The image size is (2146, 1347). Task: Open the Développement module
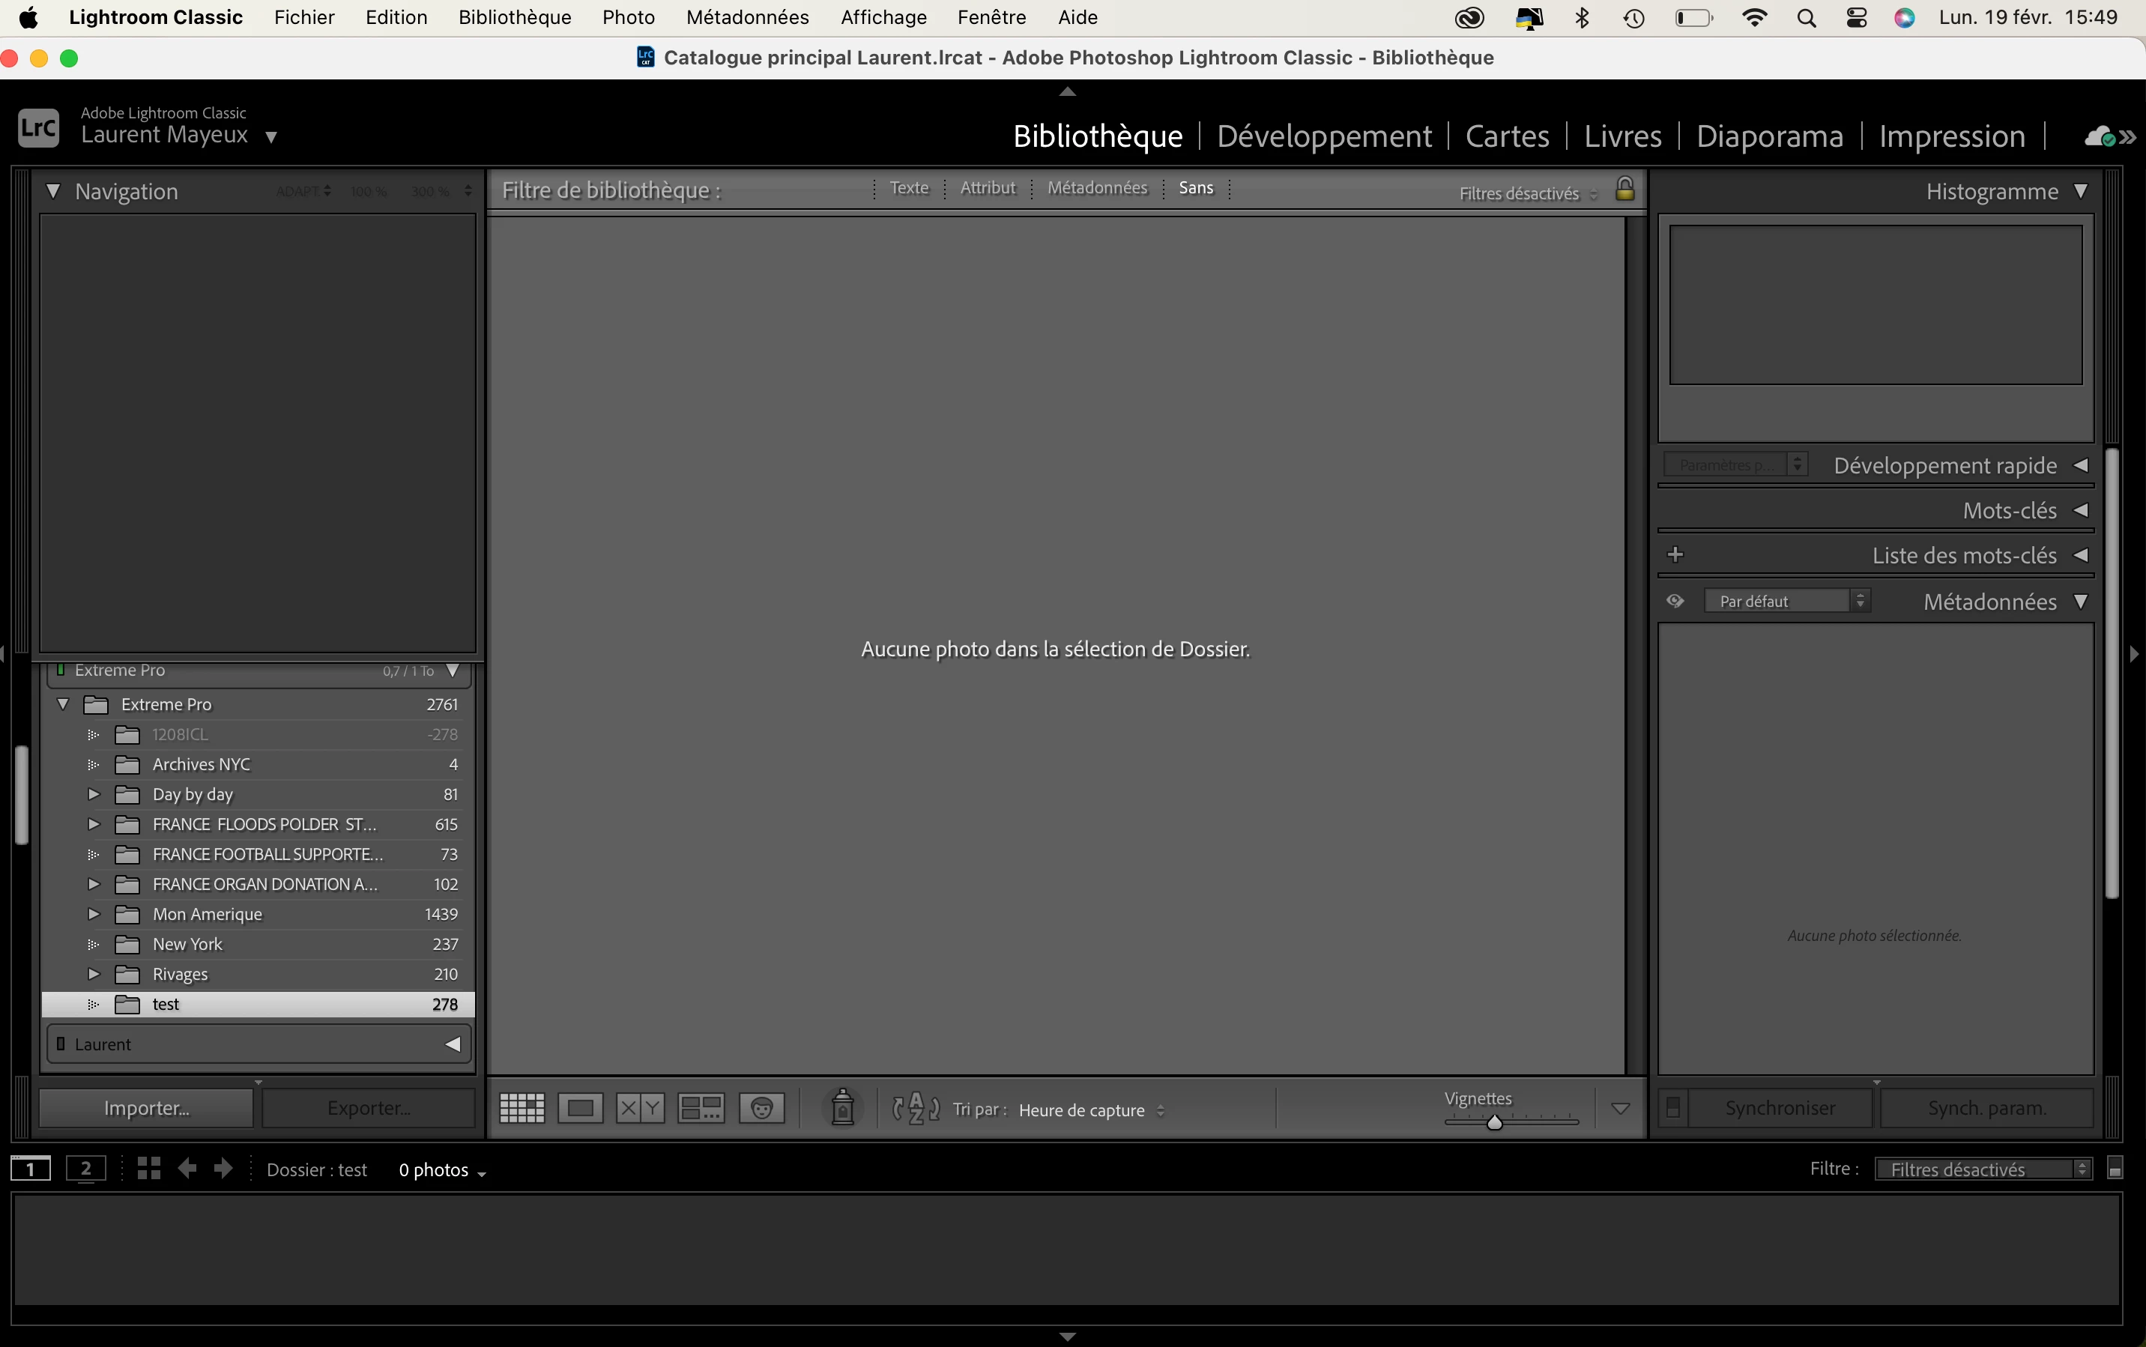click(1324, 136)
